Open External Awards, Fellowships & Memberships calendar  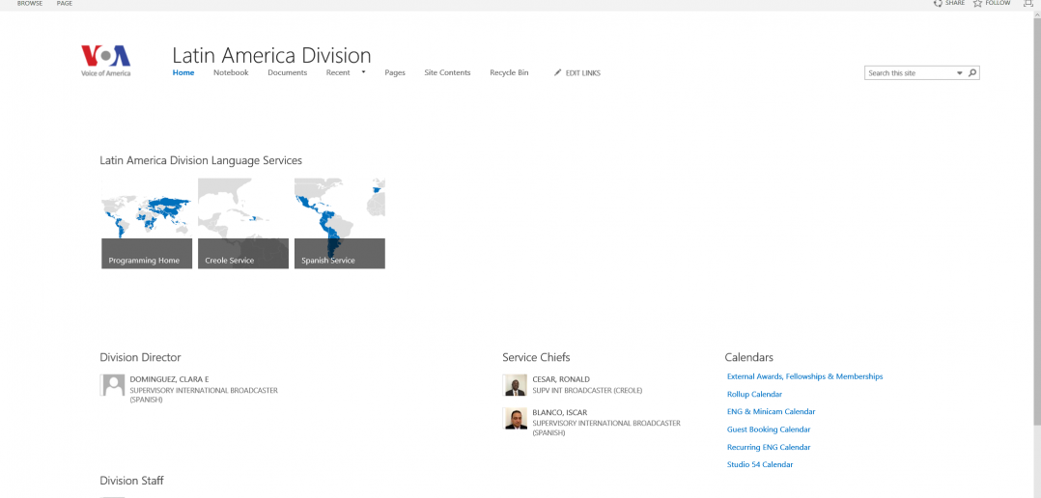(x=804, y=376)
